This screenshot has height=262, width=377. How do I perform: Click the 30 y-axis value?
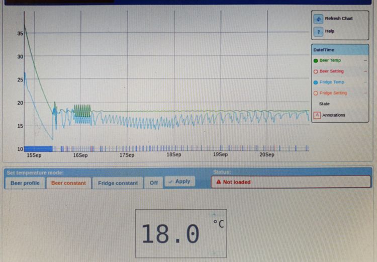[x=20, y=56]
